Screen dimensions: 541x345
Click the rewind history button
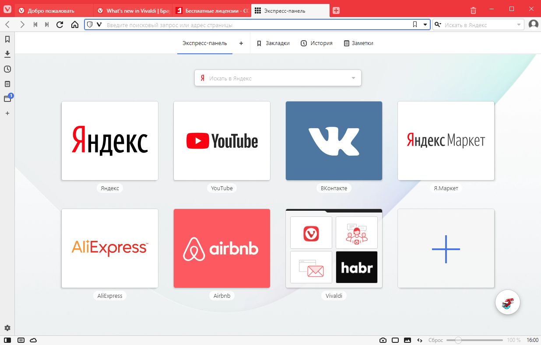[35, 25]
